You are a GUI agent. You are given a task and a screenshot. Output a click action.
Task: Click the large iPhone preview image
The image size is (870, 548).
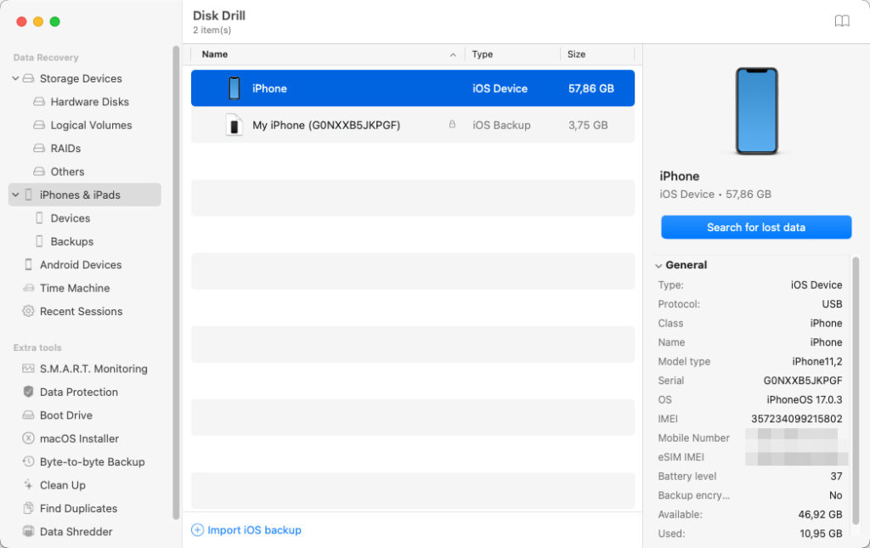[x=756, y=110]
